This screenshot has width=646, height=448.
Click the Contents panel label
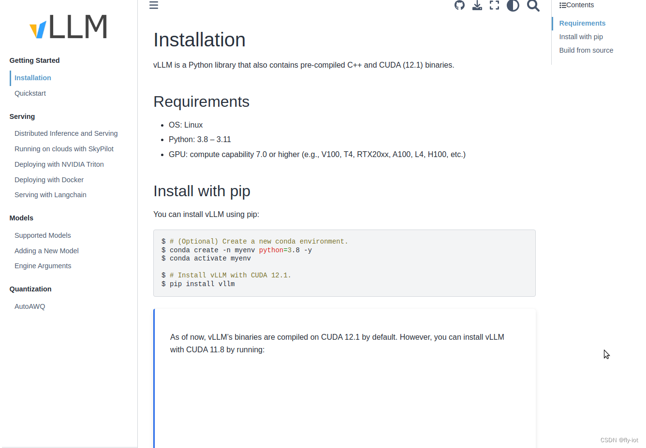pos(580,5)
